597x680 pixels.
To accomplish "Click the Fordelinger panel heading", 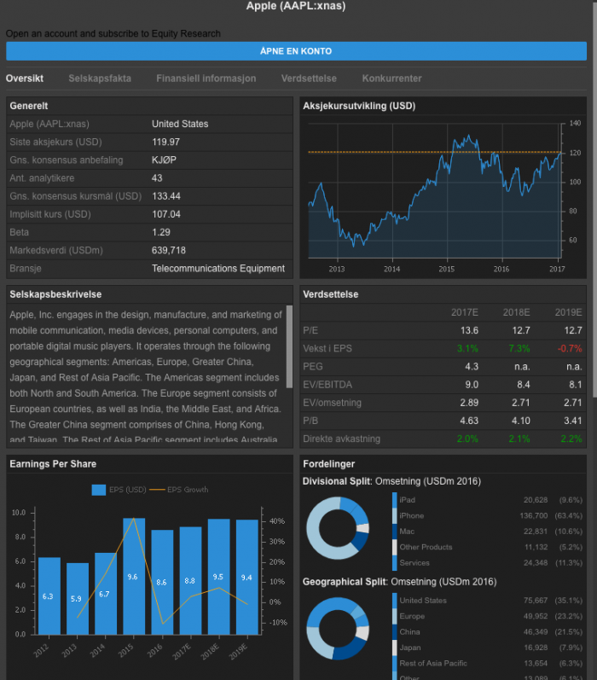I will pyautogui.click(x=328, y=464).
